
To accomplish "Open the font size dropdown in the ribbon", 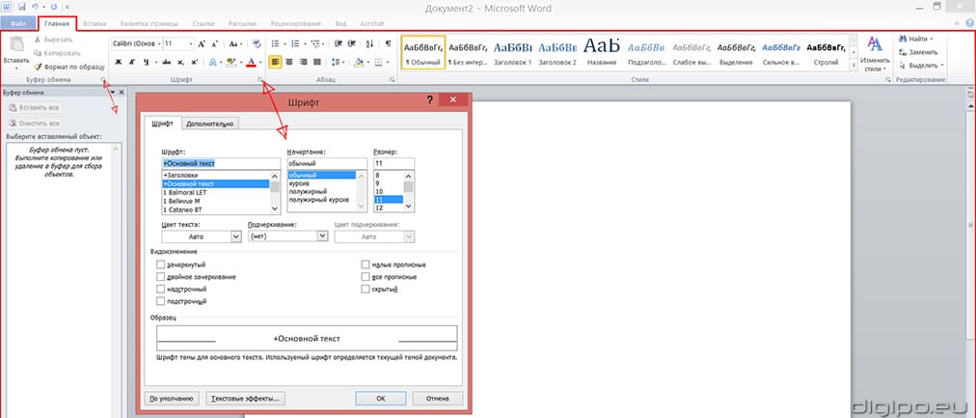I will (187, 43).
